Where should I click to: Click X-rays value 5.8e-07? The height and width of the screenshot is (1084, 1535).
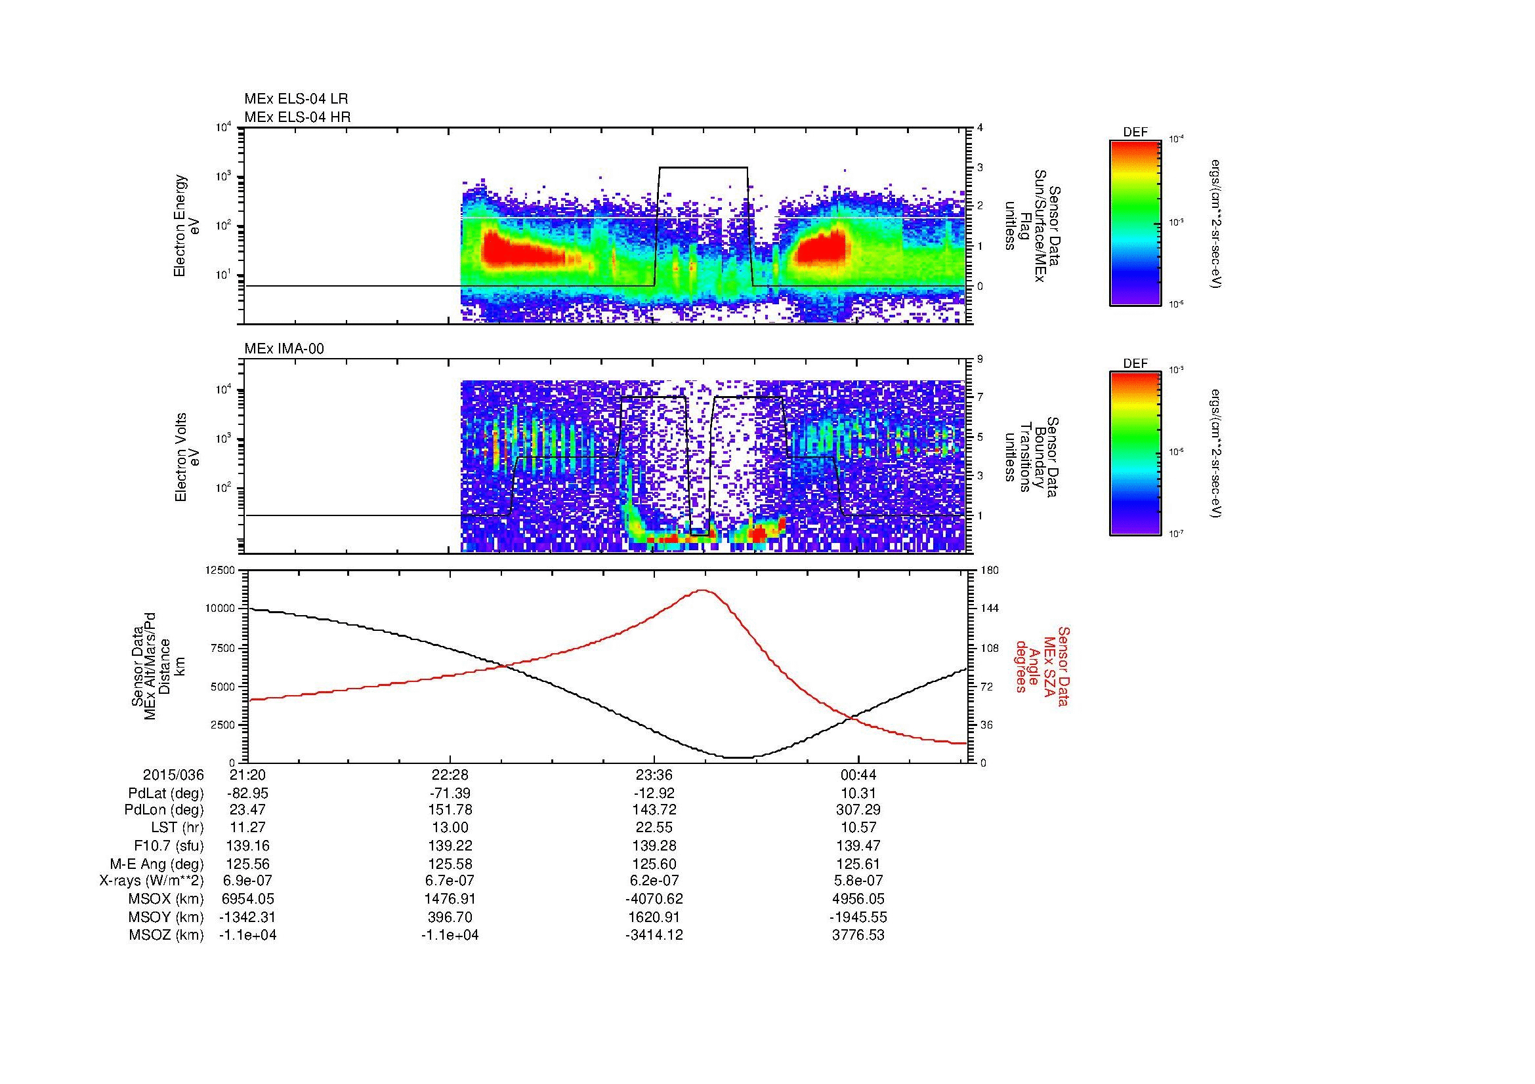[858, 881]
